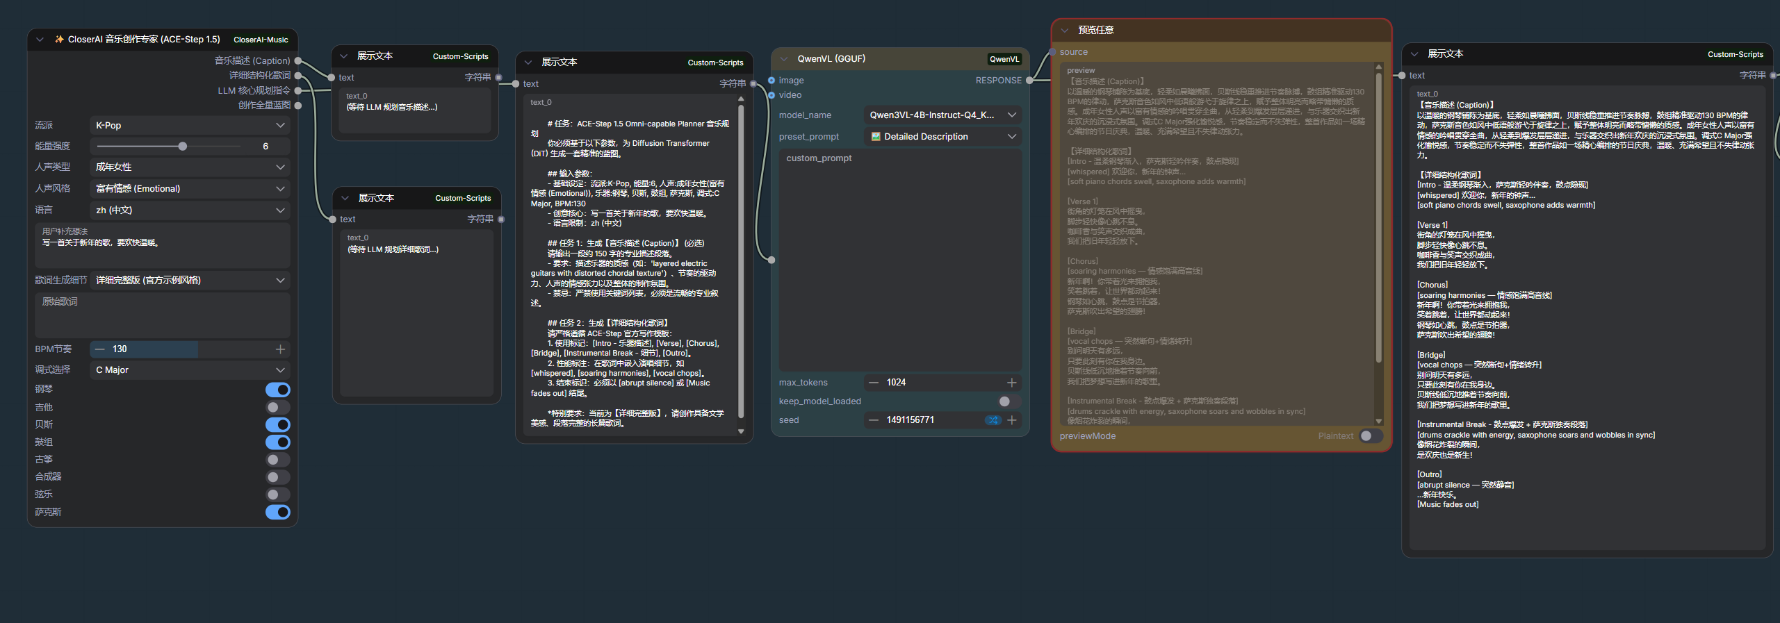Disable the saxophone instrument toggle
Image resolution: width=1780 pixels, height=623 pixels.
pyautogui.click(x=277, y=513)
